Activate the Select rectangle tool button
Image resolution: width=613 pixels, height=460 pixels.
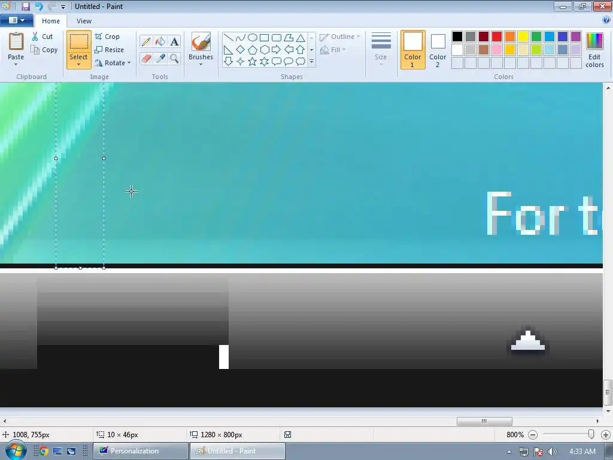(78, 43)
